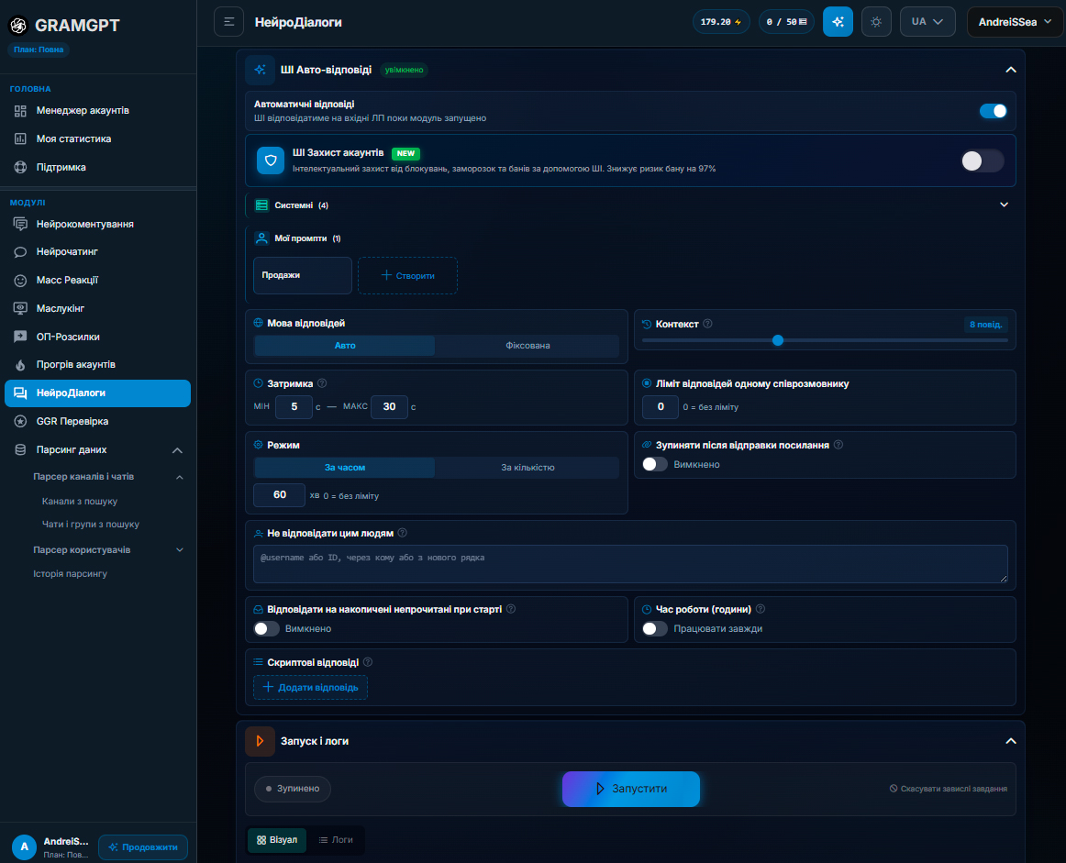Expand the Системні prompts list

point(1004,205)
